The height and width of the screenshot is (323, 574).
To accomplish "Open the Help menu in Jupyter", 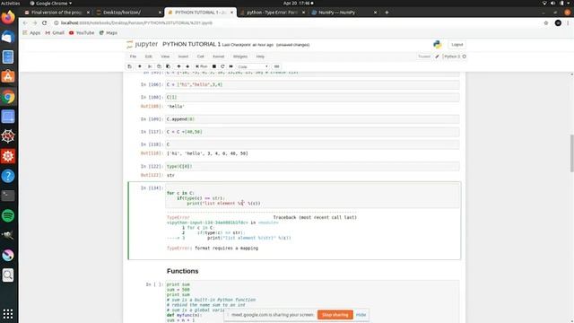I will [x=260, y=57].
